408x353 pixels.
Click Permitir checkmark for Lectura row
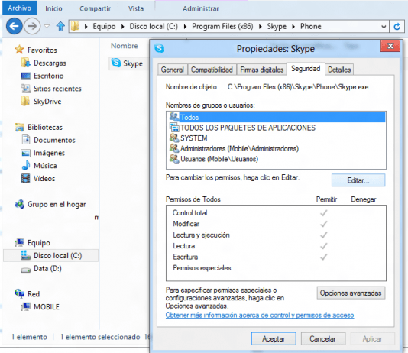coord(324,246)
